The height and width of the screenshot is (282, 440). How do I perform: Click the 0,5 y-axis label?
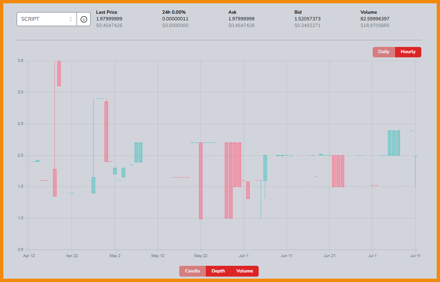pyautogui.click(x=20, y=250)
